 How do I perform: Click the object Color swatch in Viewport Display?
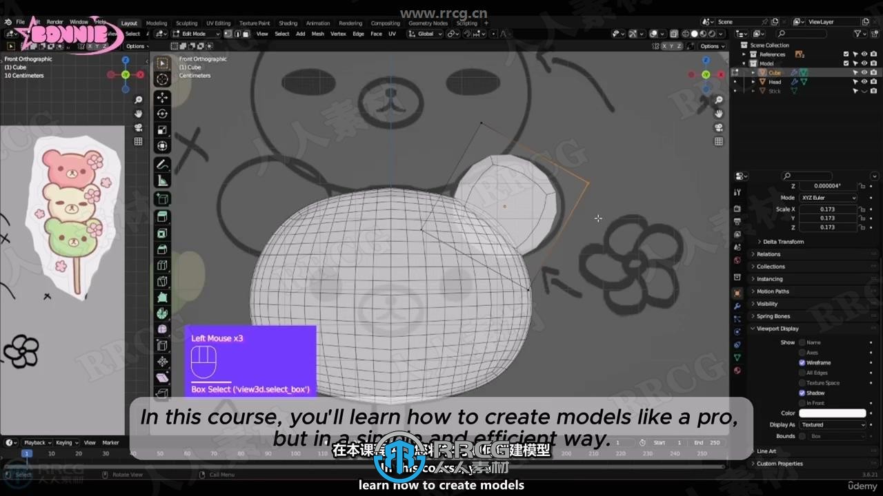833,413
